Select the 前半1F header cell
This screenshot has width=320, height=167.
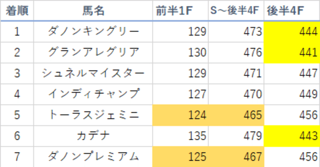180,11
